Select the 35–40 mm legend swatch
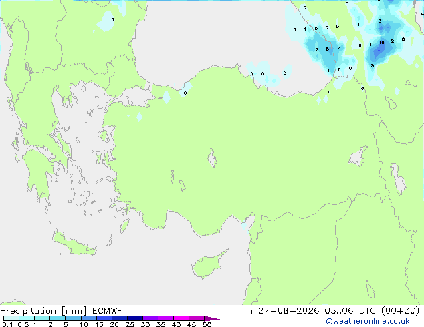The height and width of the screenshot is (327, 424). click(165, 318)
